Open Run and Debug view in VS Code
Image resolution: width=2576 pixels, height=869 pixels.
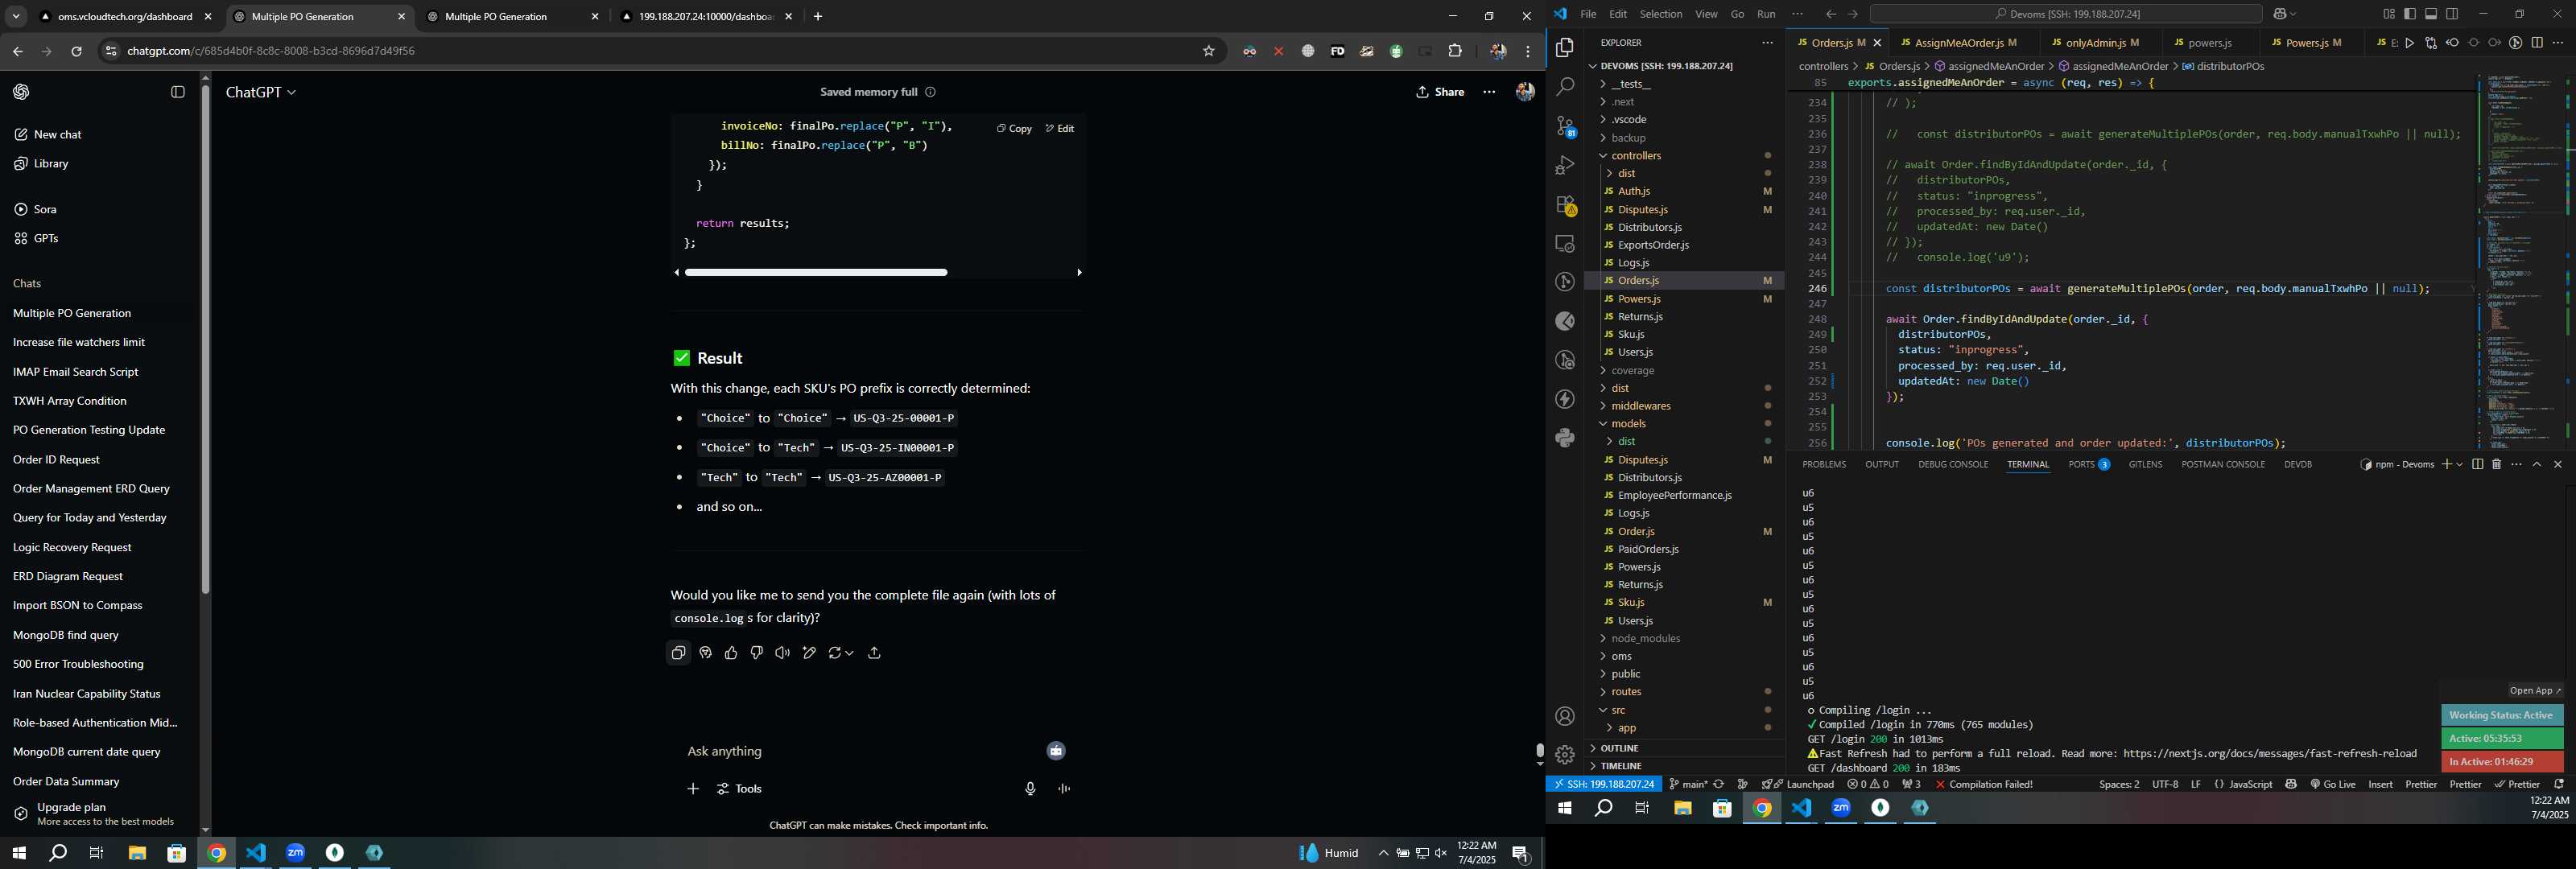click(x=1565, y=165)
